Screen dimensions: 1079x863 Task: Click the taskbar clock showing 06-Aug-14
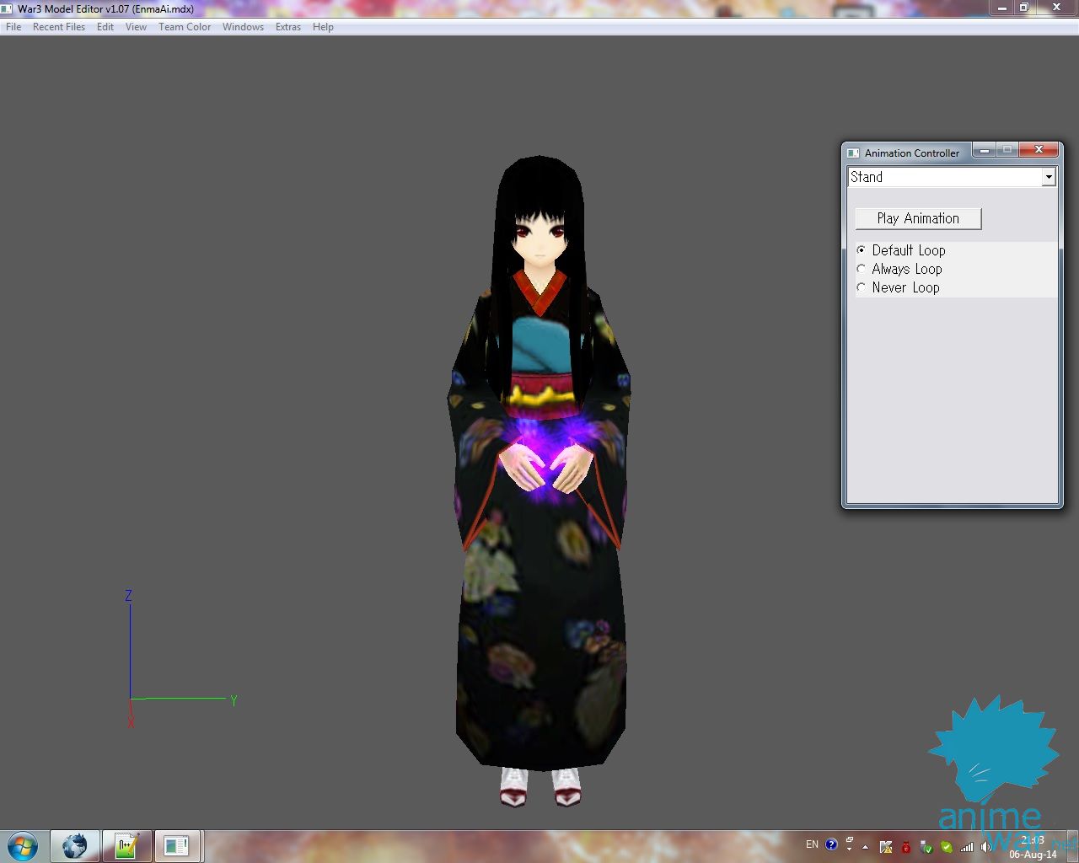(1033, 847)
